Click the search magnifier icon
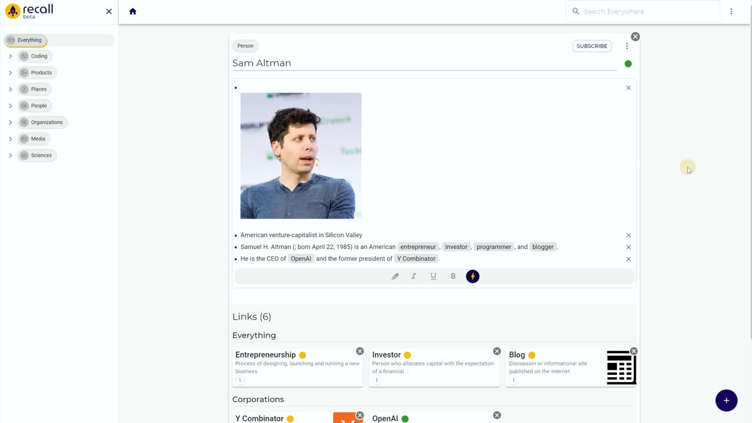 [576, 11]
